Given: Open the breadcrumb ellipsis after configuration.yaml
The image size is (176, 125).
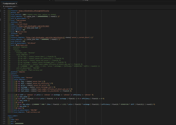Looking at the screenshot, I should pyautogui.click(x=18, y=6).
